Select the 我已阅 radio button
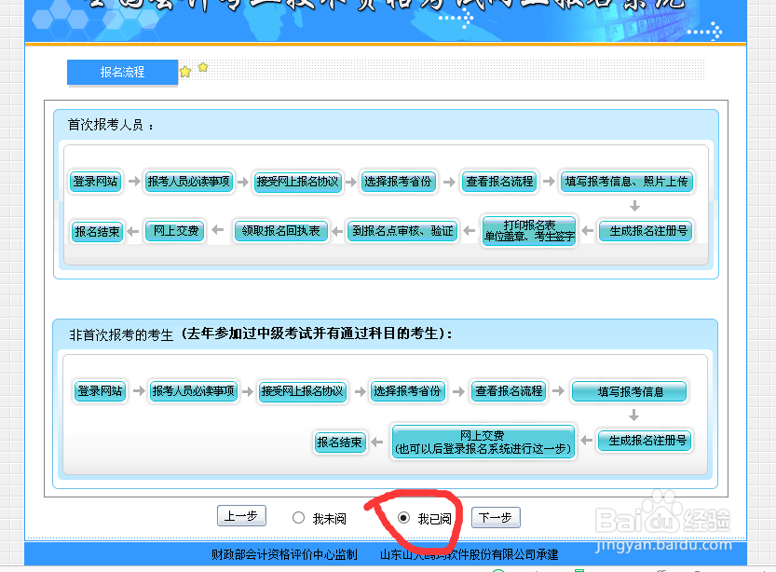Viewport: 776px width, 572px height. pos(404,518)
